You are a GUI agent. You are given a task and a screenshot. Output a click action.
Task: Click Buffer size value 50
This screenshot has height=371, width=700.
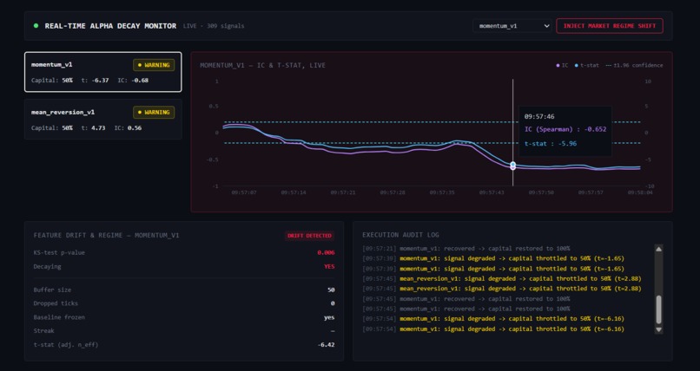click(331, 290)
